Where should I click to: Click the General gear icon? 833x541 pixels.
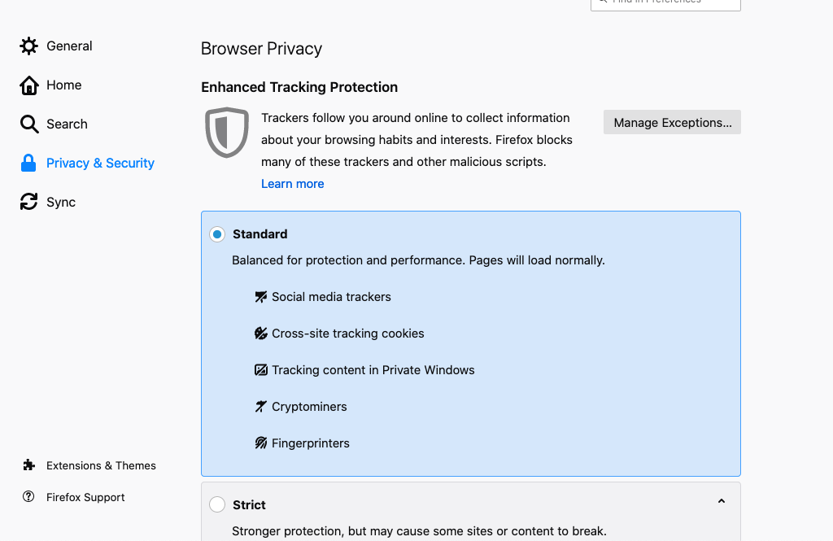click(29, 46)
